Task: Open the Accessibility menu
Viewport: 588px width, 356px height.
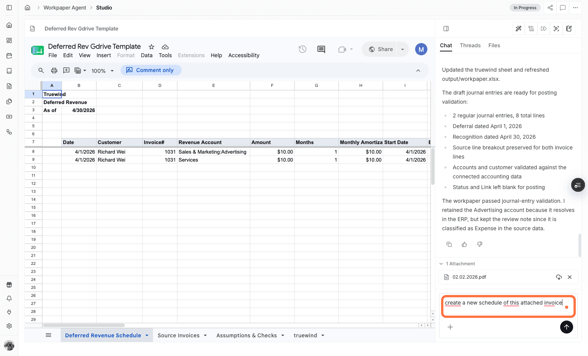Action: click(x=244, y=55)
